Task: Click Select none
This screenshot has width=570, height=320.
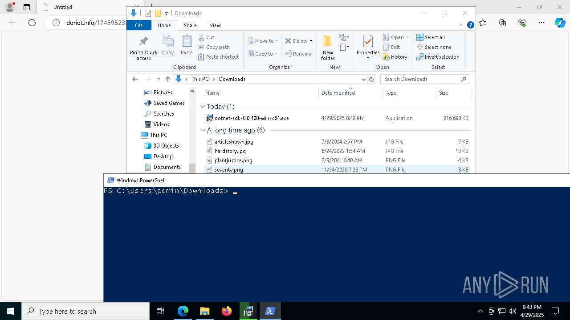Action: [x=434, y=47]
